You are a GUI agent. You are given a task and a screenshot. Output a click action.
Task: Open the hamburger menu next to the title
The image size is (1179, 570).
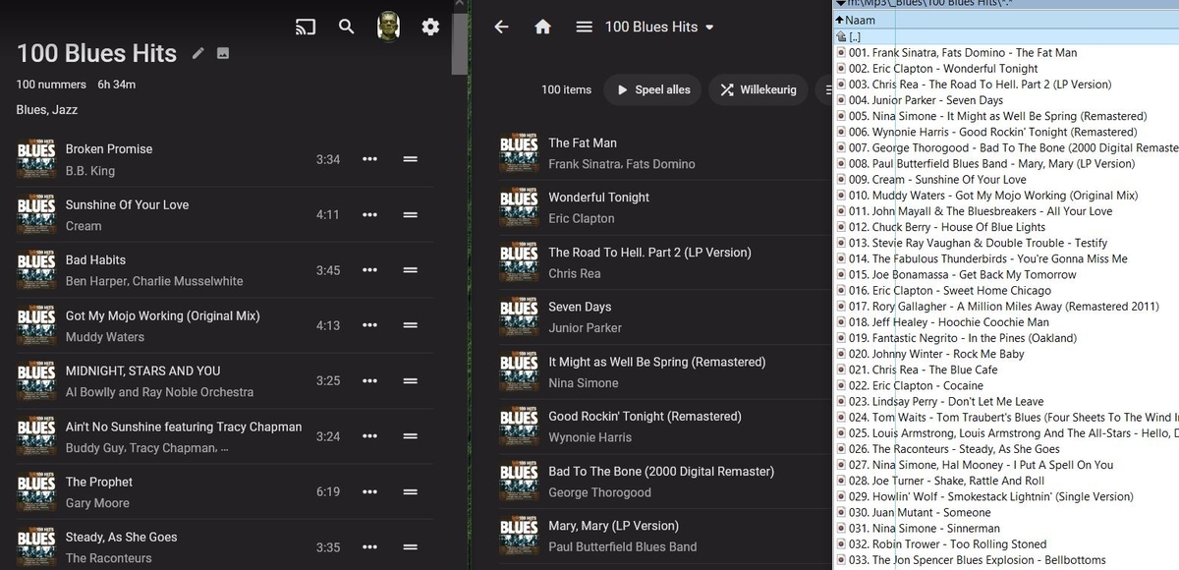[x=583, y=28]
